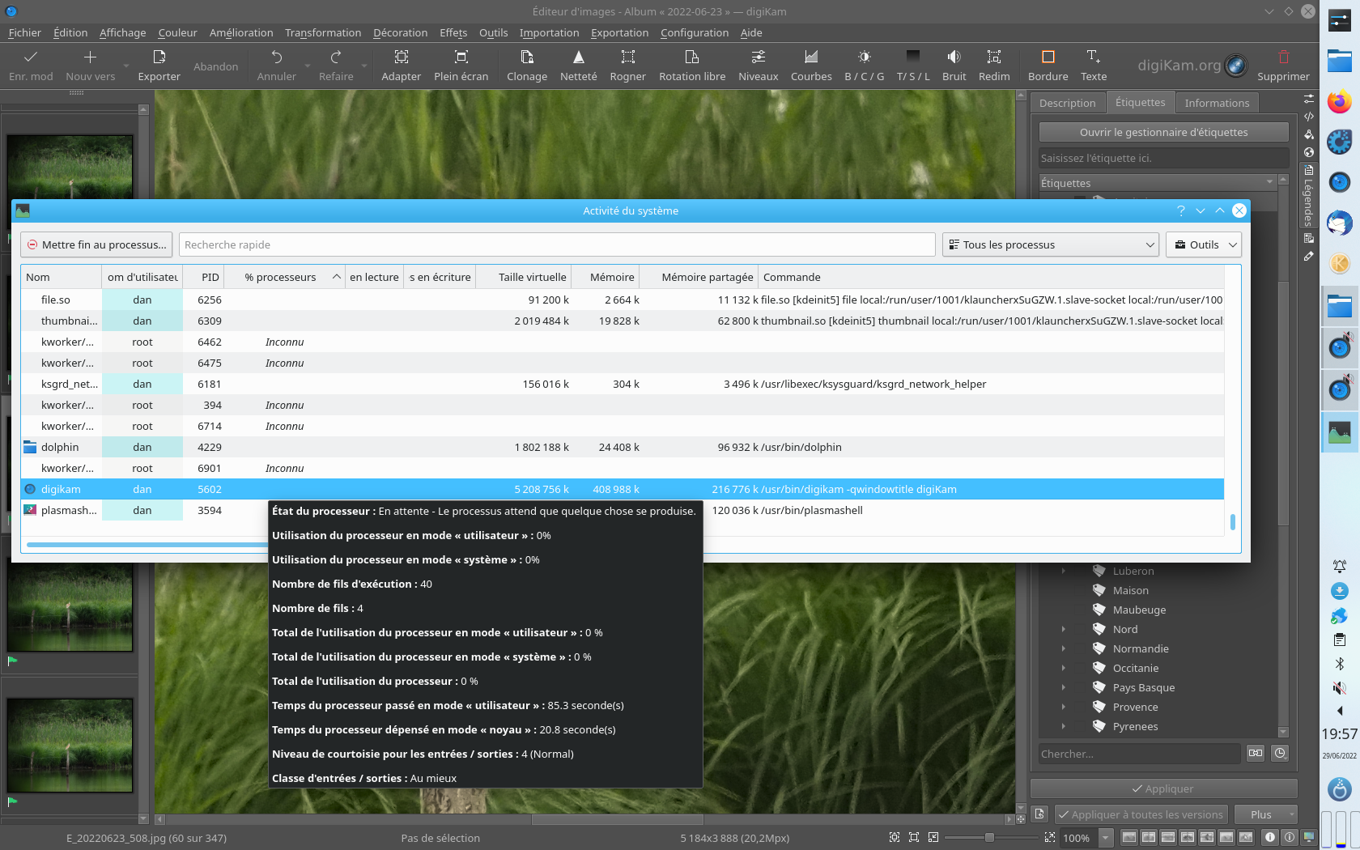Screen dimensions: 1360x850
Task: Click the process list horizontal scrollbar
Action: pyautogui.click(x=147, y=545)
